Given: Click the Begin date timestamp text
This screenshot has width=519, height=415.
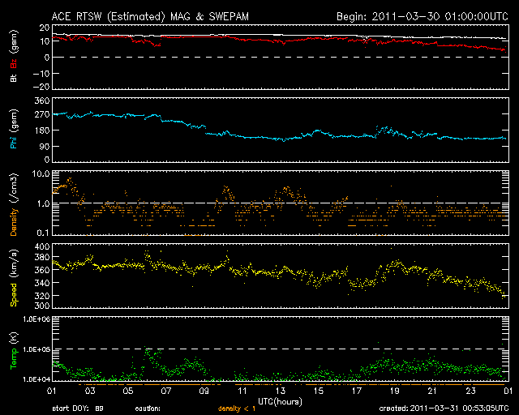Looking at the screenshot, I should (x=421, y=15).
